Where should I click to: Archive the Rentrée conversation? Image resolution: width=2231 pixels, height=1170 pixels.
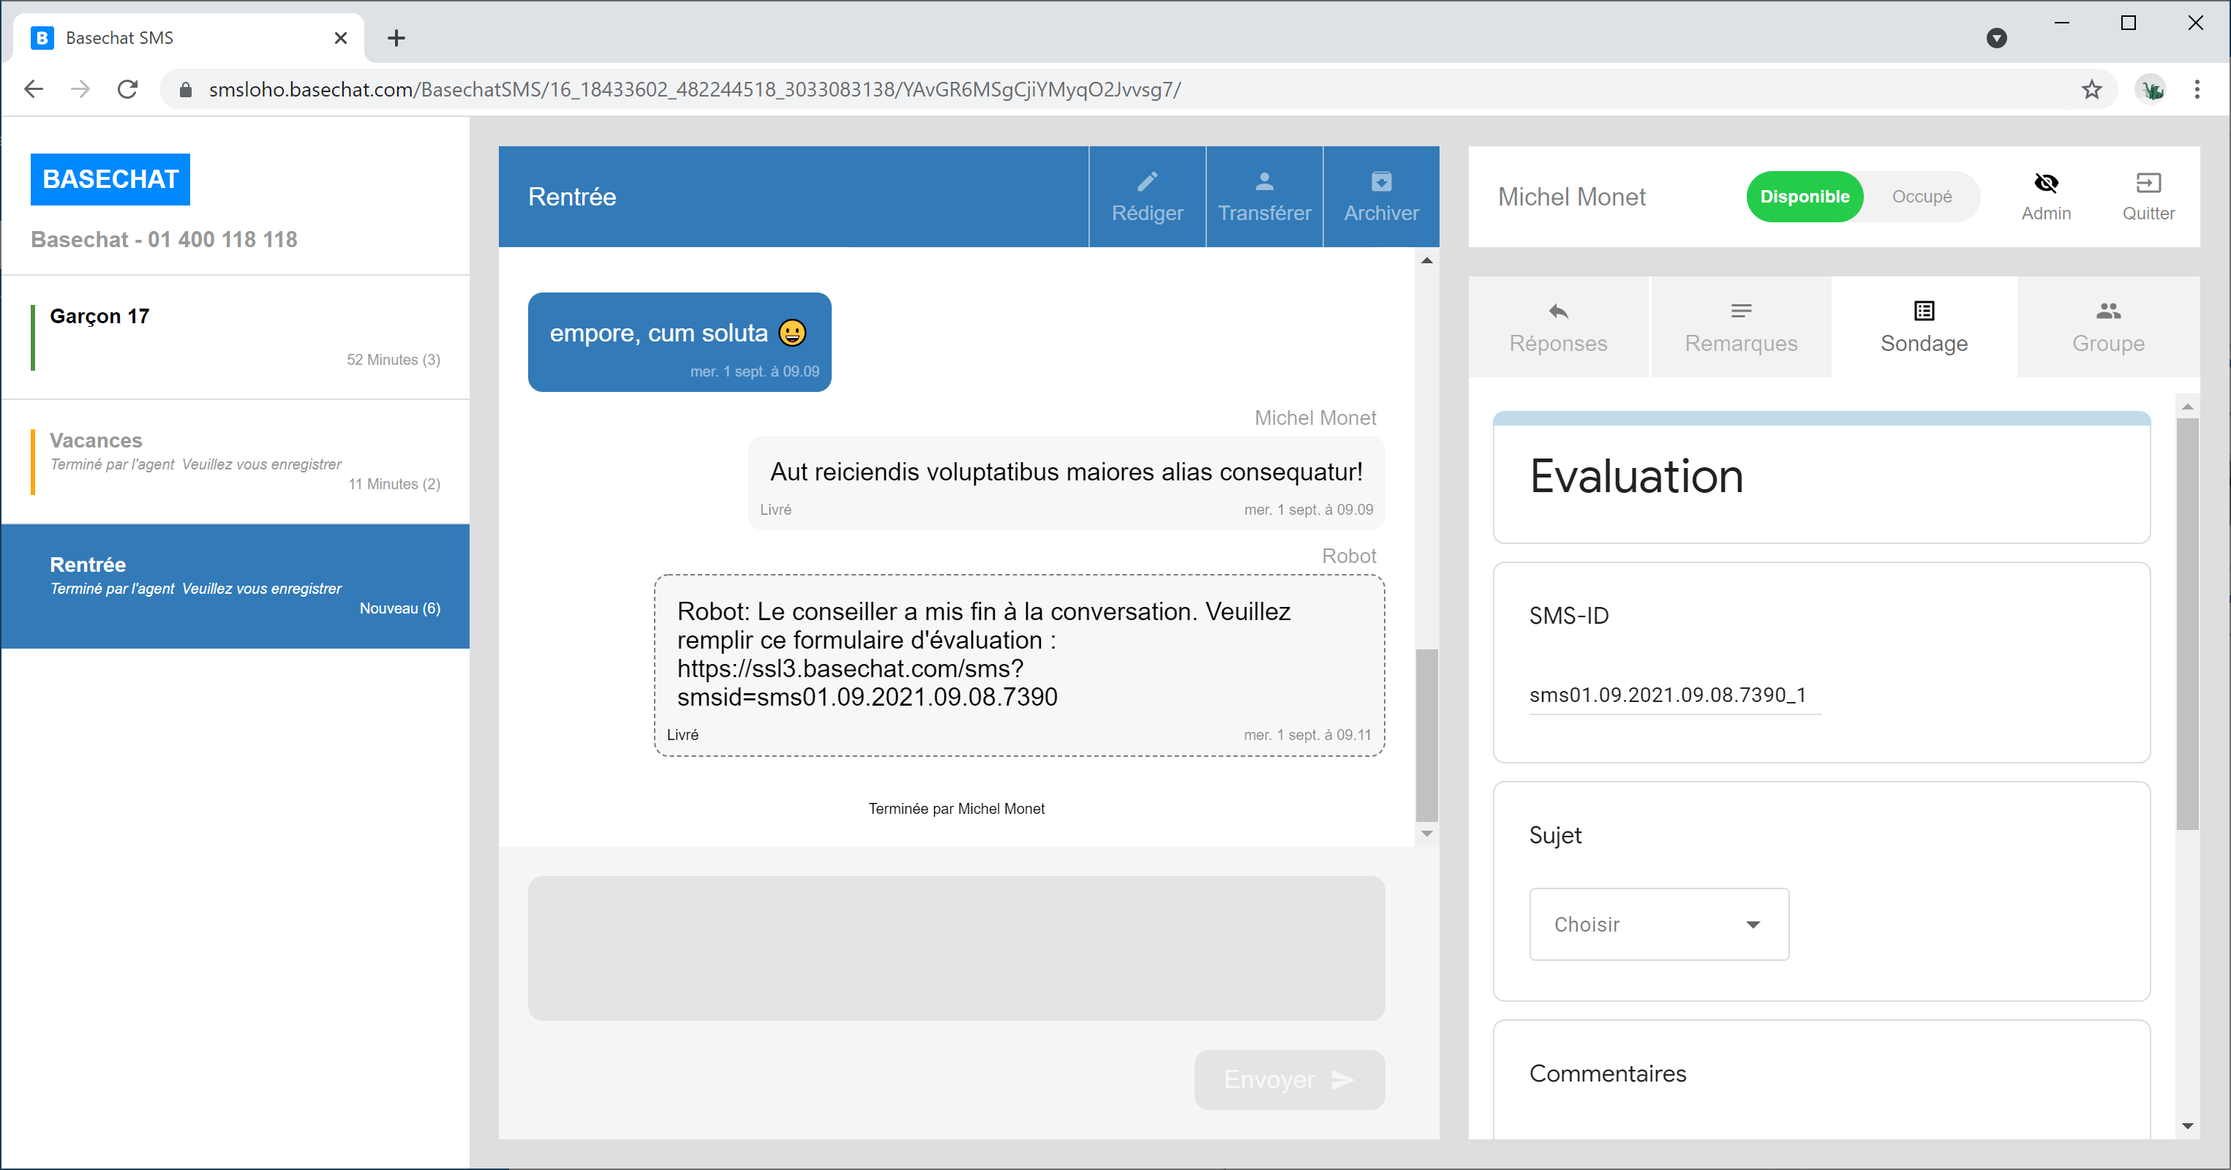(1380, 197)
